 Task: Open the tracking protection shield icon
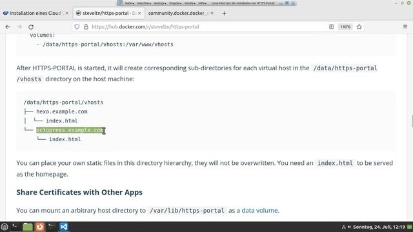(x=77, y=27)
